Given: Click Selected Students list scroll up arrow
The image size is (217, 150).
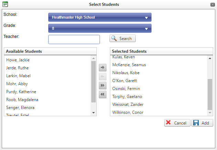Looking at the screenshot, I should [210, 58].
